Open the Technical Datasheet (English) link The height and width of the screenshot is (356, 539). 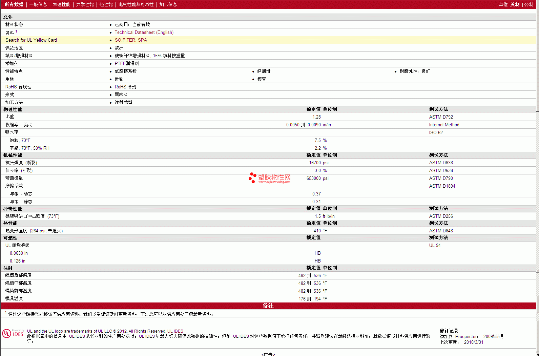[144, 32]
